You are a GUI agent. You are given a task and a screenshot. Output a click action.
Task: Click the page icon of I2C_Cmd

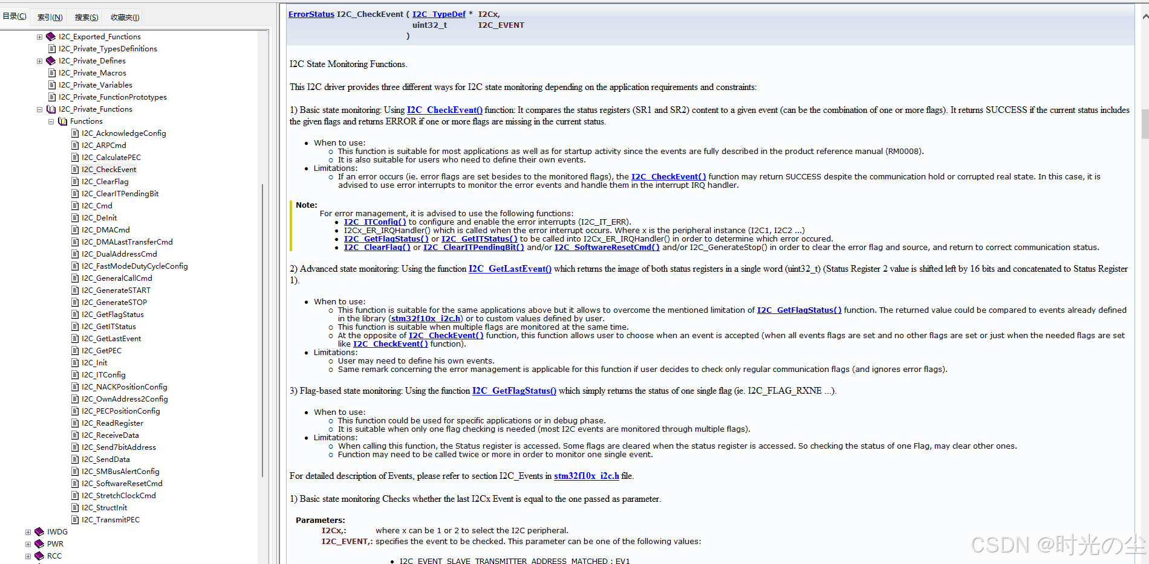tap(75, 206)
